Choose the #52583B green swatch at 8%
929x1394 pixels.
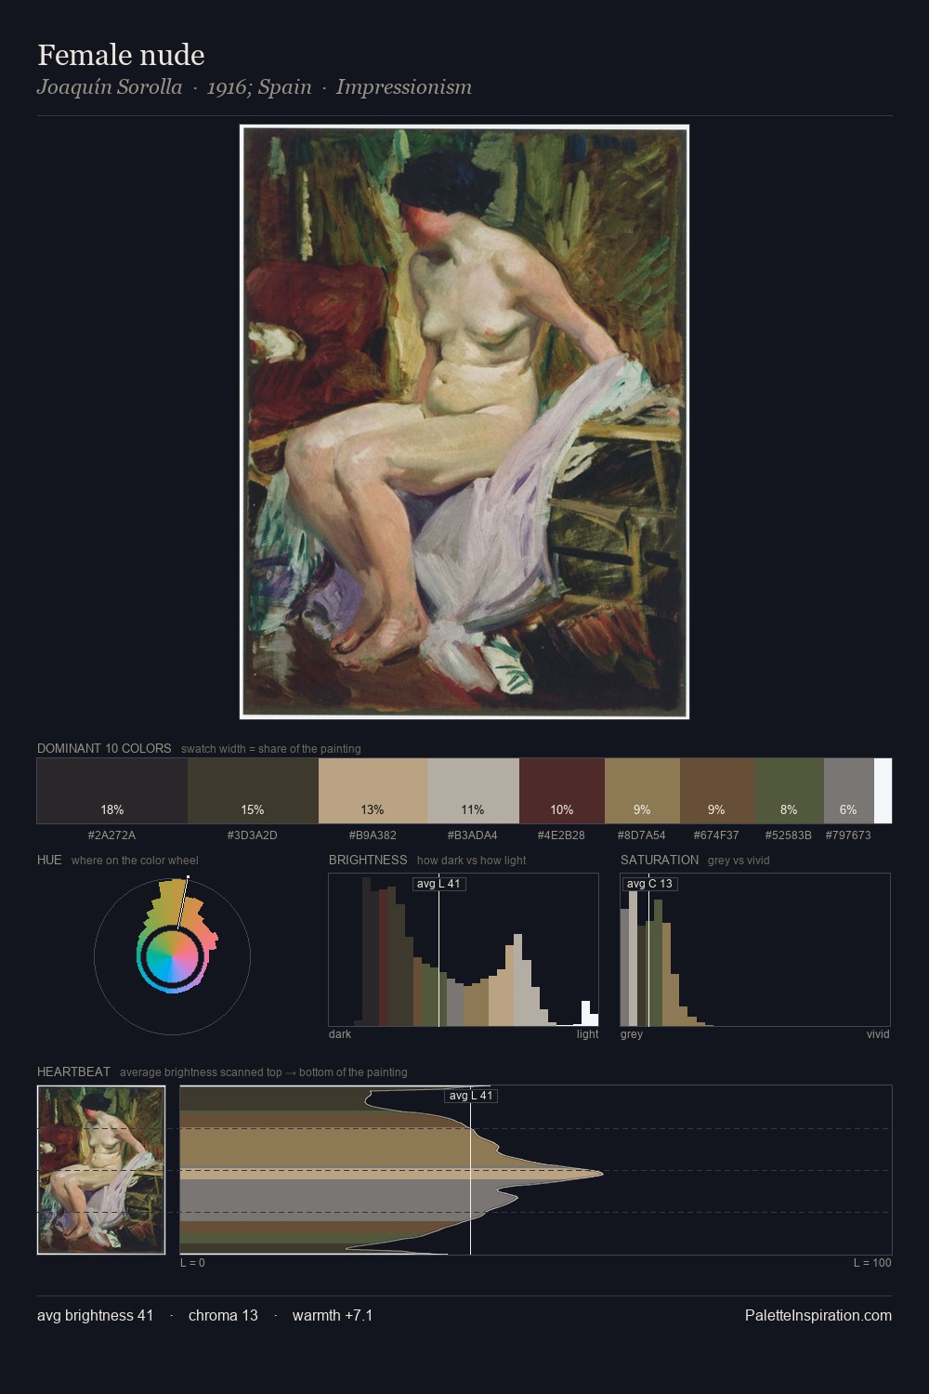pyautogui.click(x=789, y=791)
